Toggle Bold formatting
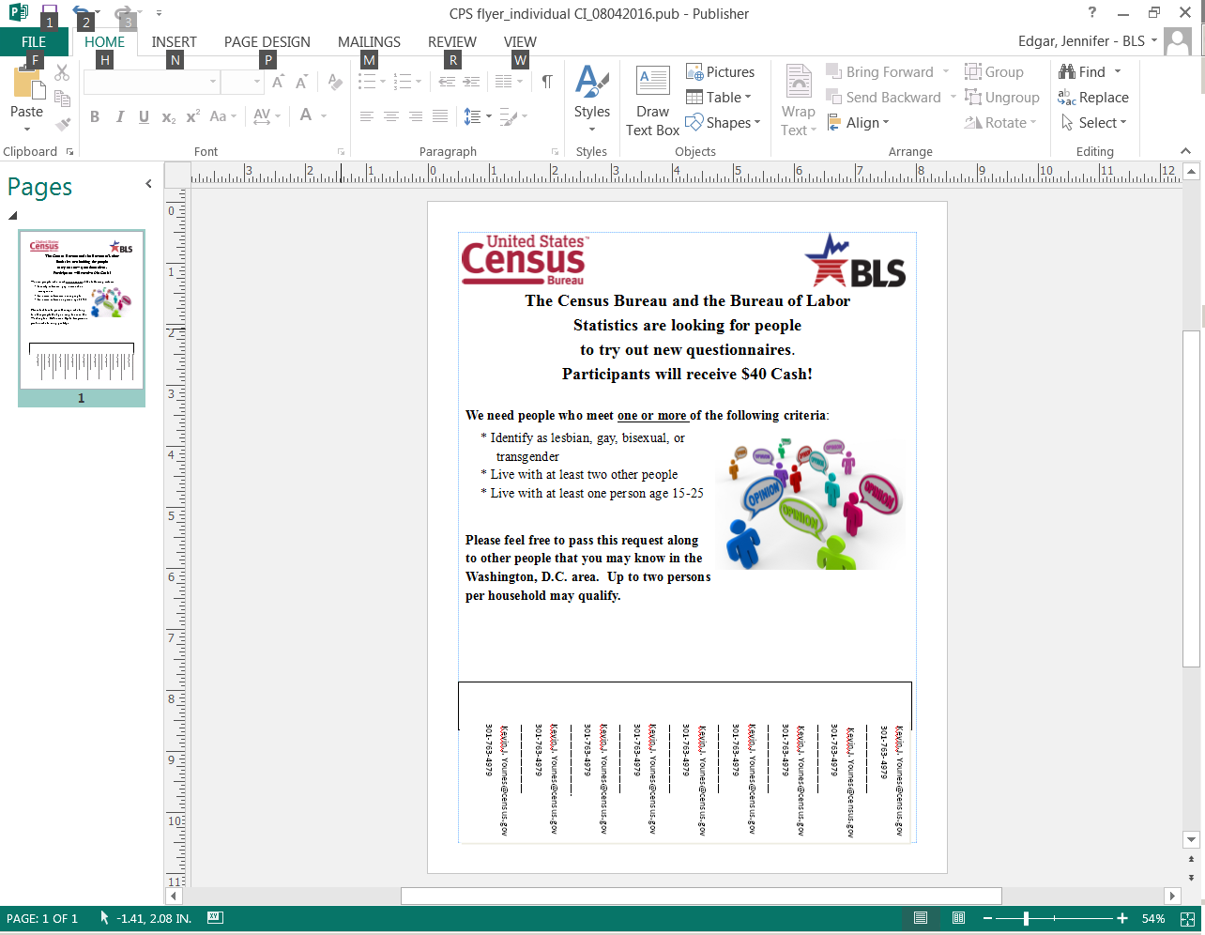The width and height of the screenshot is (1205, 935). [x=95, y=116]
